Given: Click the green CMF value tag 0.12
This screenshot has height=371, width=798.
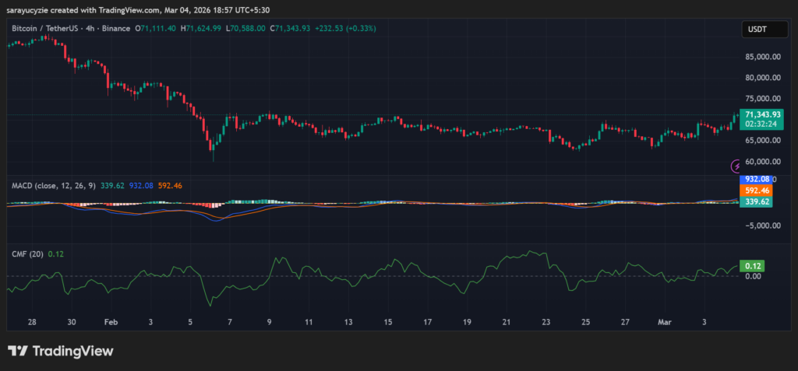Looking at the screenshot, I should 753,266.
